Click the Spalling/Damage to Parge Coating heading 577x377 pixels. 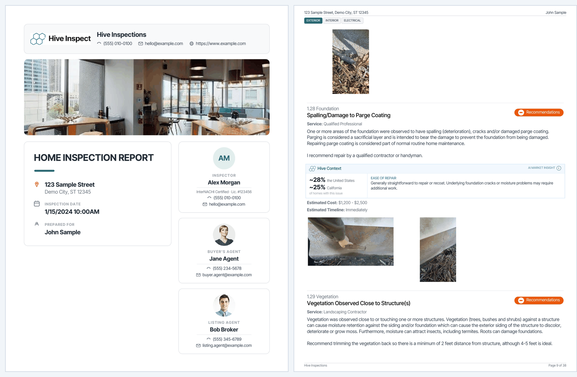tap(349, 116)
